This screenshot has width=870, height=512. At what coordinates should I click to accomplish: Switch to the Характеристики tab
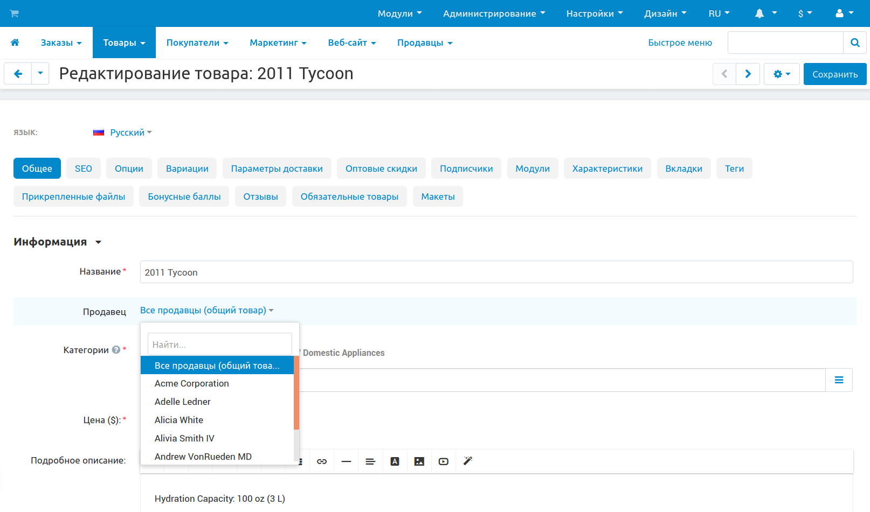607,169
